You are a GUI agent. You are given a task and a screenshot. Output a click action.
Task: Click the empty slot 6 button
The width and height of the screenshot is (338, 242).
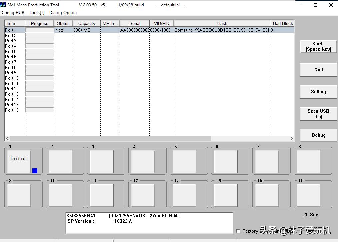[x=226, y=162]
